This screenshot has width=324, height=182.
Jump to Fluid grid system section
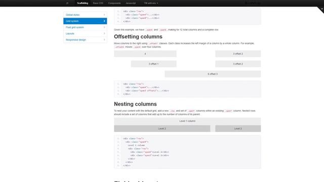point(85,27)
